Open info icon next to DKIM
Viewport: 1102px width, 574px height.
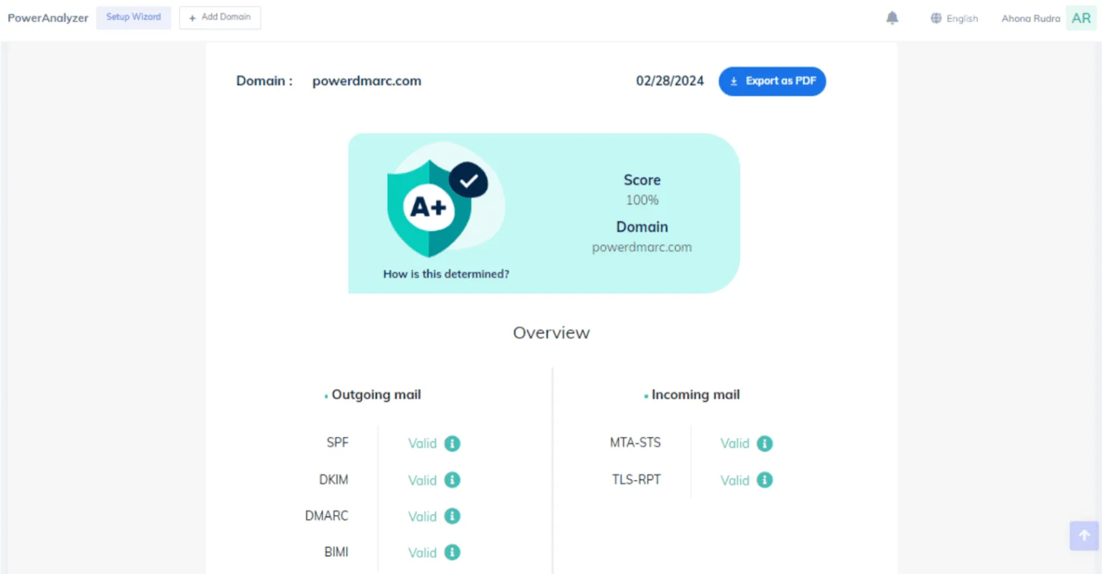[x=452, y=480]
